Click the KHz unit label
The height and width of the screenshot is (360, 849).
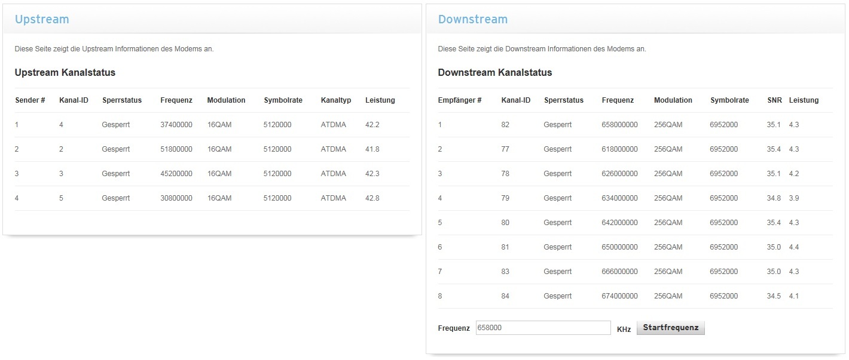624,329
